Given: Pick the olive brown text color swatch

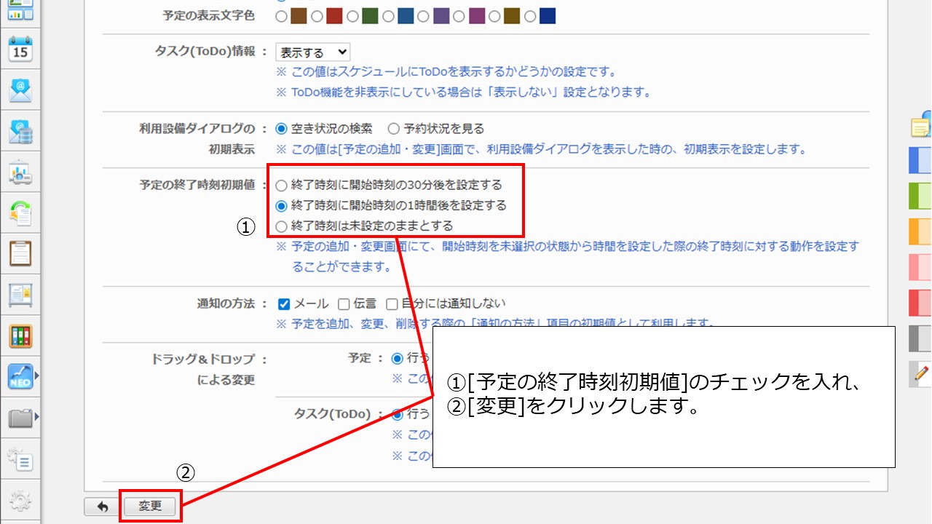Looking at the screenshot, I should 512,16.
